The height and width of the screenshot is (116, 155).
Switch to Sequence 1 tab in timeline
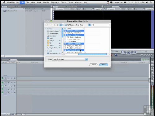pyautogui.click(x=5, y=60)
